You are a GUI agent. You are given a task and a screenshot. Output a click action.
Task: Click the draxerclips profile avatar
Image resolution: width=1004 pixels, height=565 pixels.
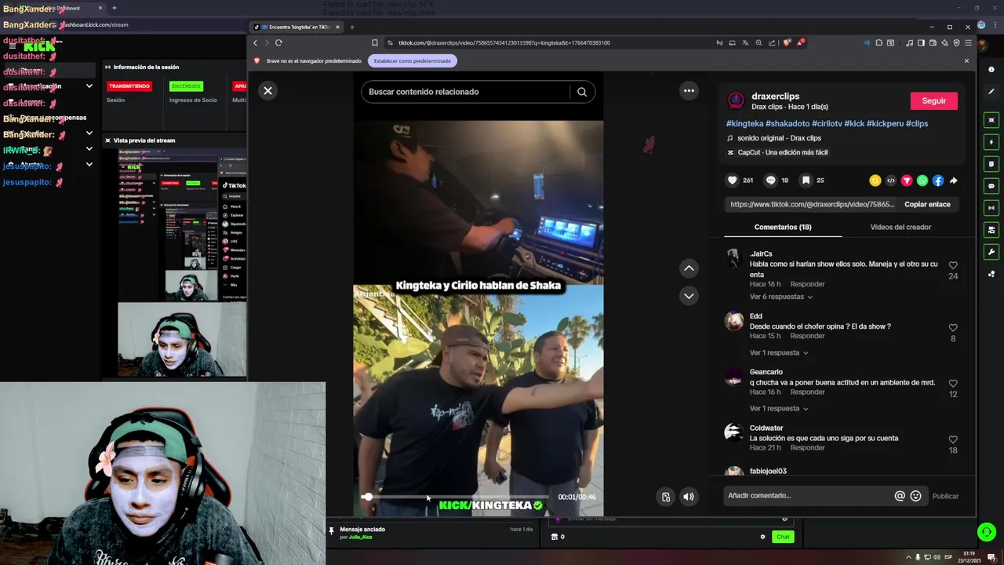click(x=736, y=100)
